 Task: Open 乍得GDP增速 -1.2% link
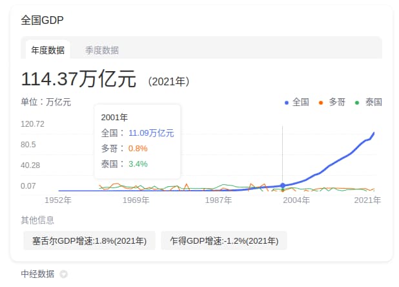[x=224, y=240]
